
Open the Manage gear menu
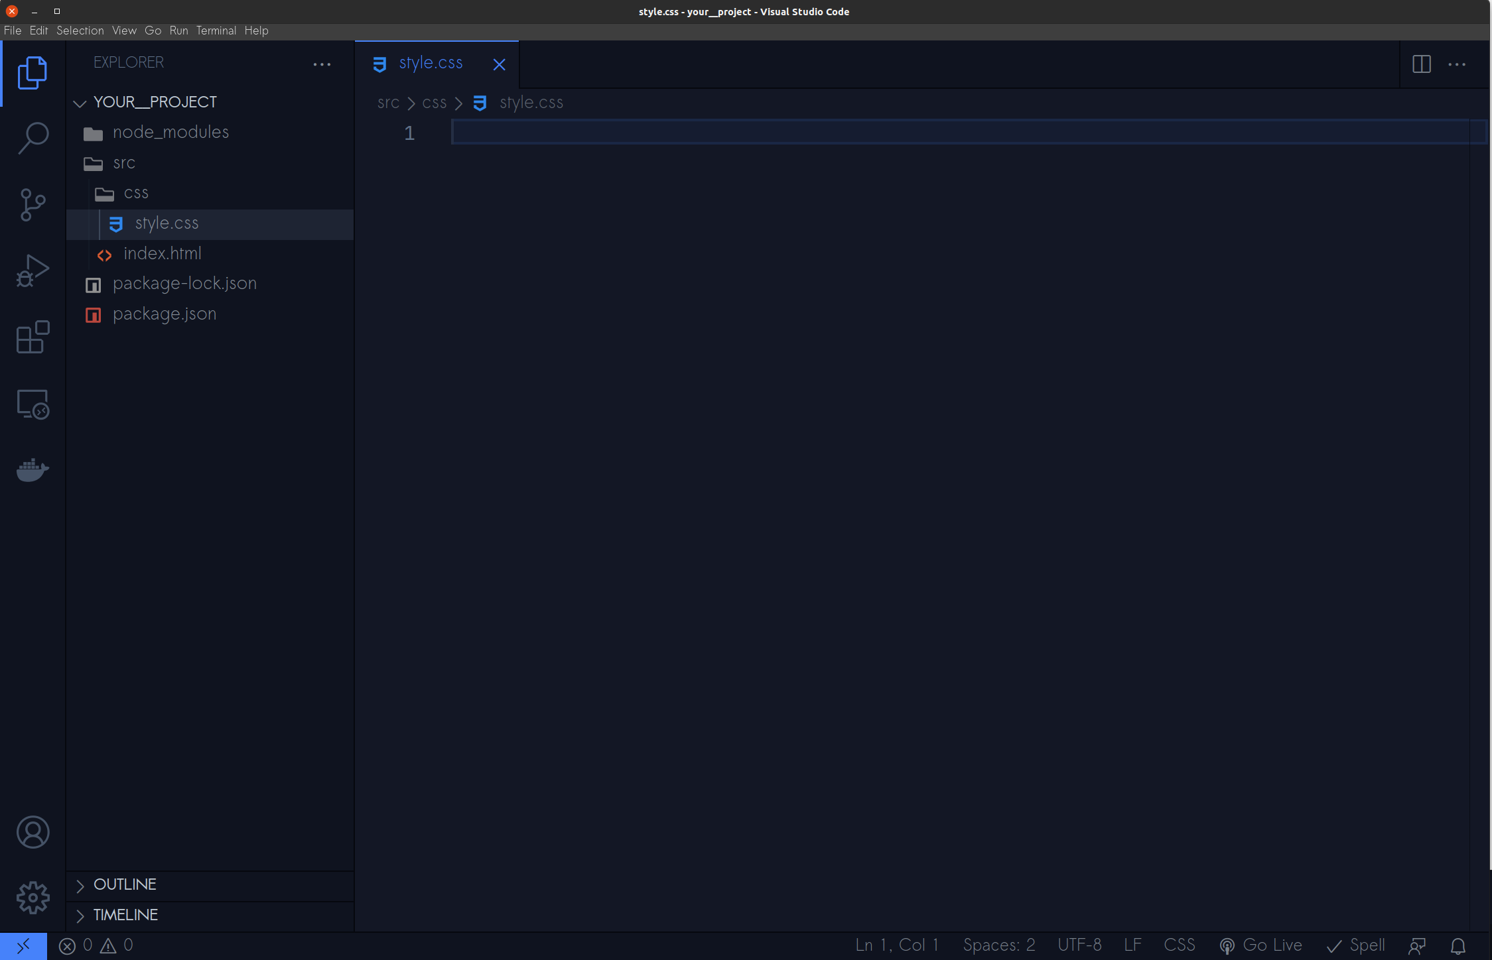(33, 898)
